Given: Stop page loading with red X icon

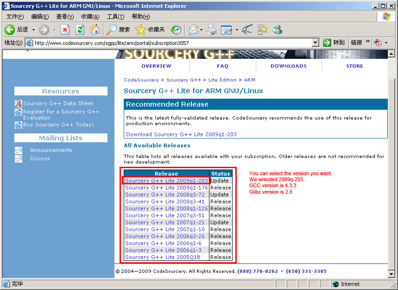Looking at the screenshot, I should (65, 30).
